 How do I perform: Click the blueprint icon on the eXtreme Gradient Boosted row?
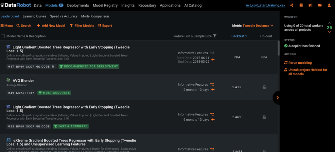(212, 149)
